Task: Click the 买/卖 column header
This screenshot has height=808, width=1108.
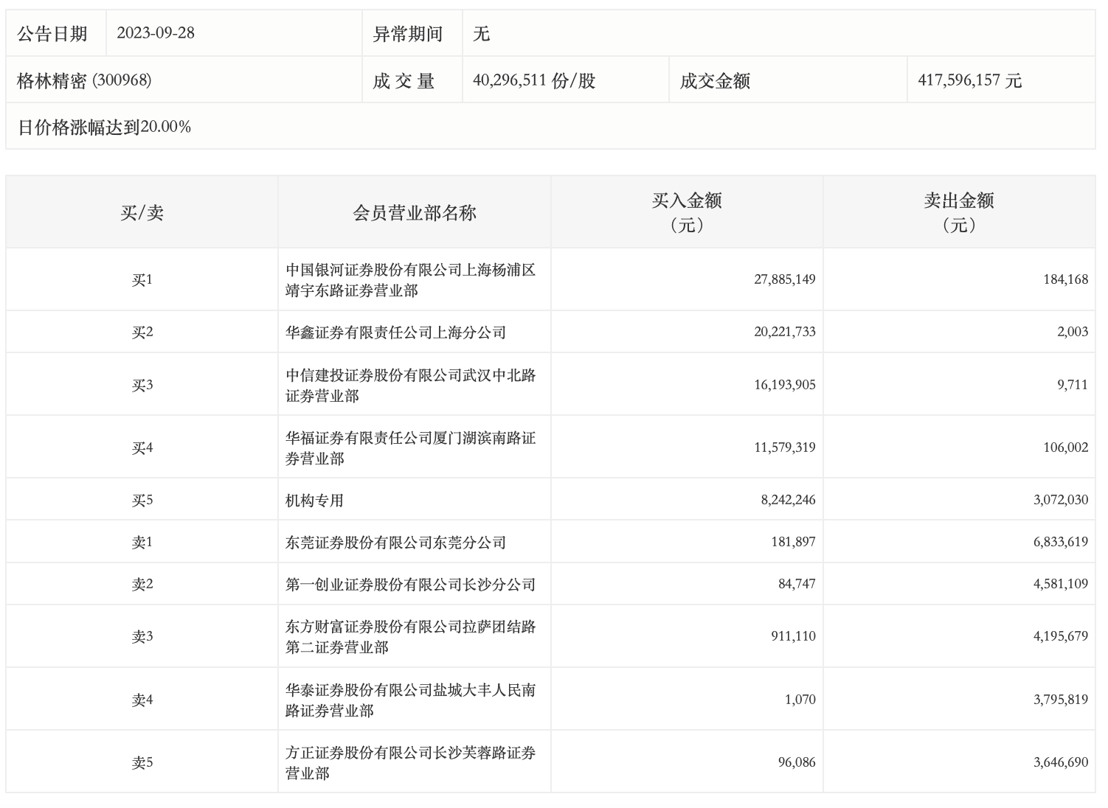Action: click(142, 213)
